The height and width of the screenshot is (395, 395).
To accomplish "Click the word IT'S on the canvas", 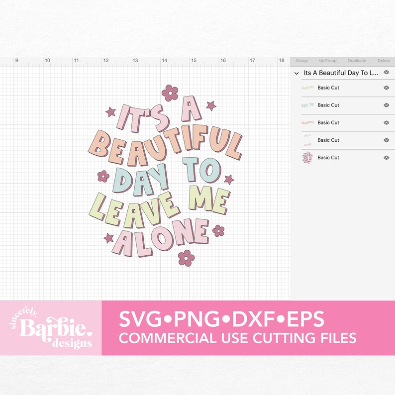I will tap(143, 118).
